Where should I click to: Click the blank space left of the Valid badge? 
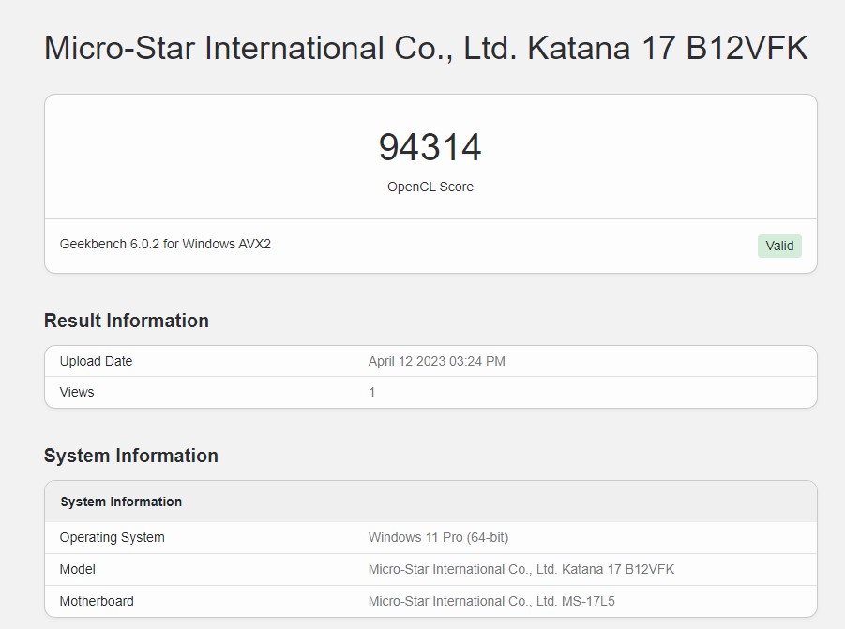[563, 246]
